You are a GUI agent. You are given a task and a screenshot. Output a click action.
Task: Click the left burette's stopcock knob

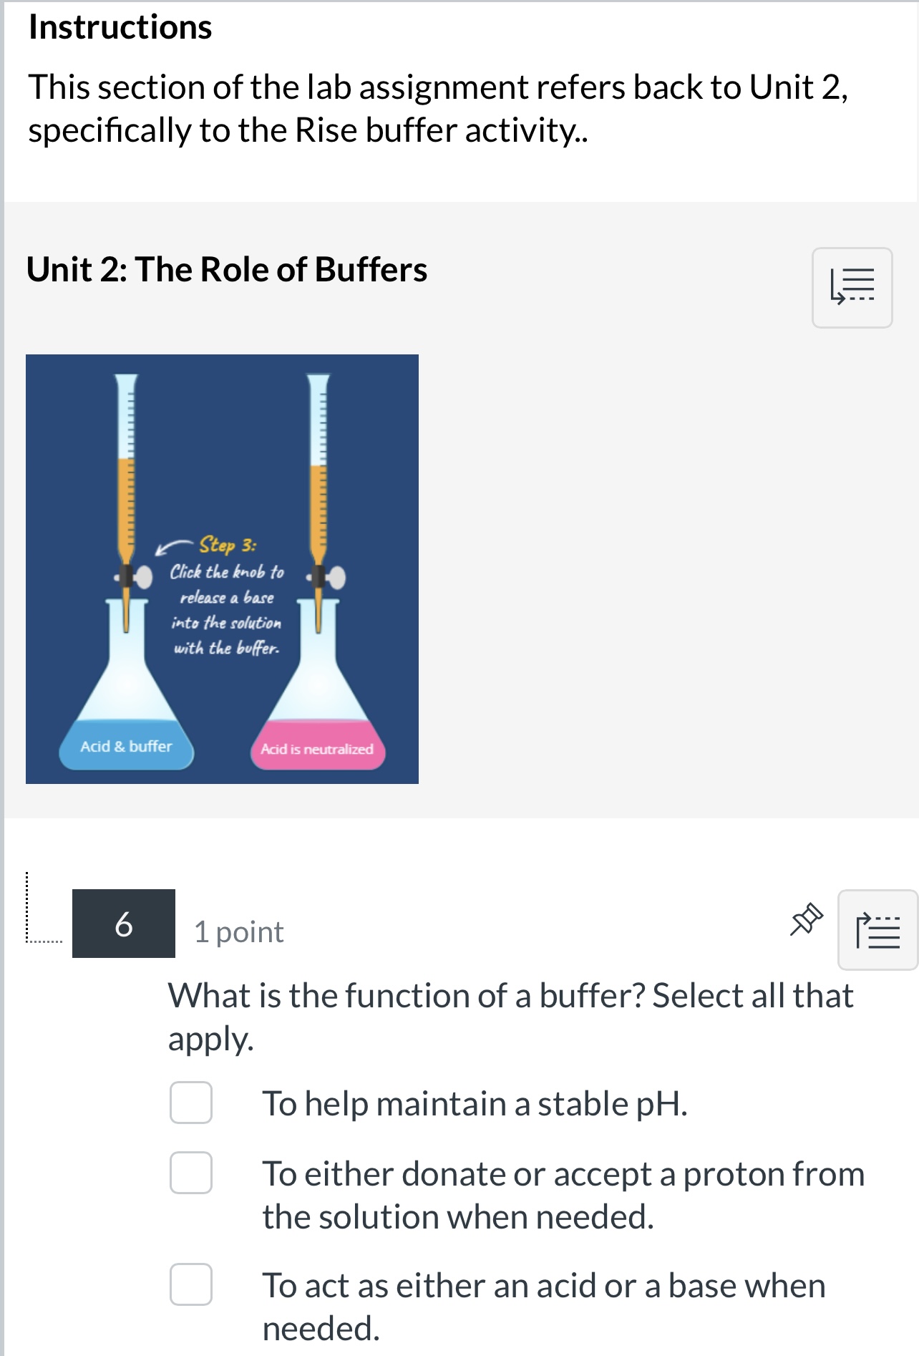(143, 576)
